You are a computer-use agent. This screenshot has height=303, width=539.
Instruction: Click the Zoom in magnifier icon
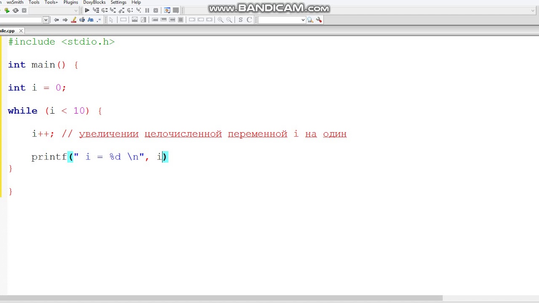pos(221,20)
